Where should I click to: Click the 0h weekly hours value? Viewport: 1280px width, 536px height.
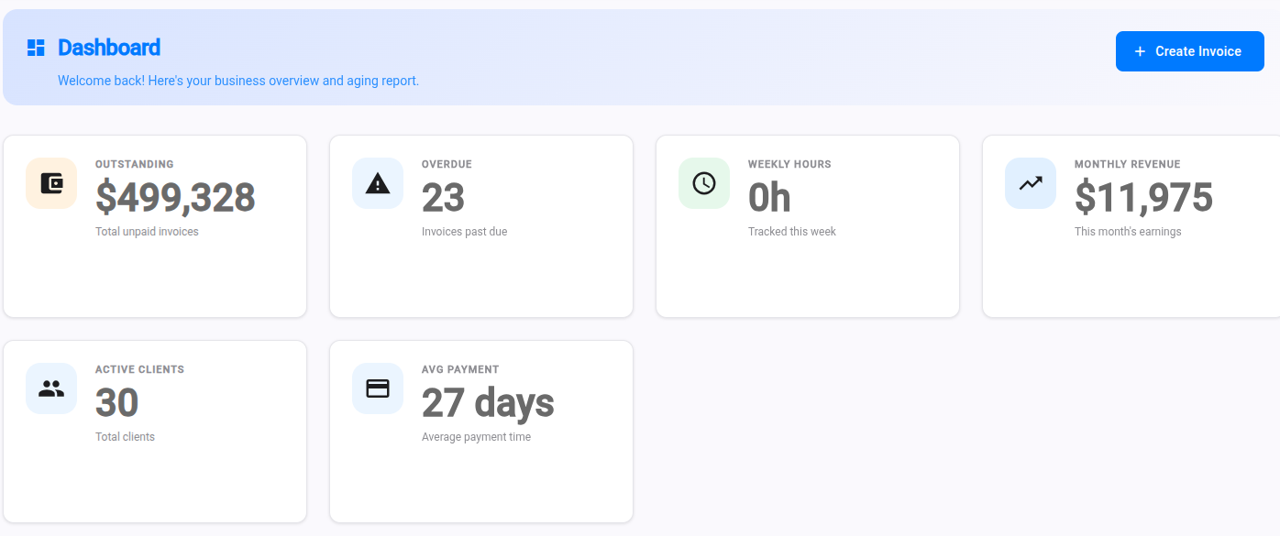pyautogui.click(x=769, y=198)
